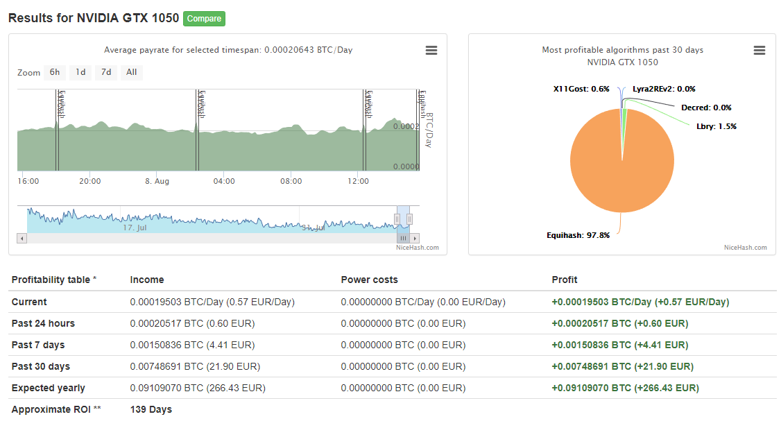Open the pie chart hamburger menu
Screen dimensions: 781x428
pyautogui.click(x=759, y=51)
